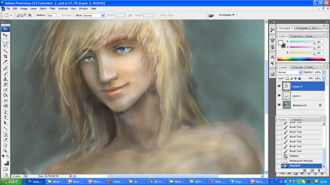Delete current state in History panel
The image size is (330, 185).
[319, 170]
